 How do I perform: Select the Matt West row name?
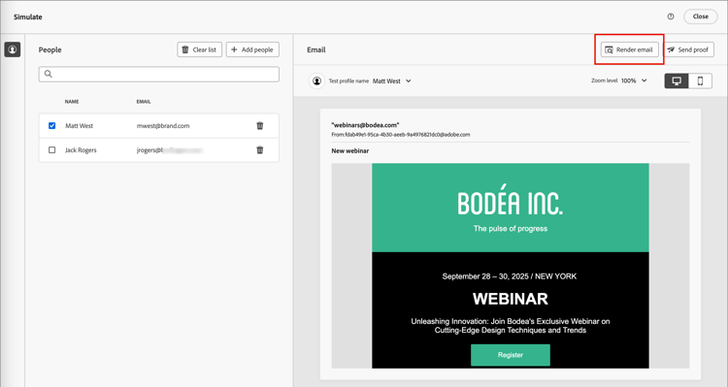point(79,126)
